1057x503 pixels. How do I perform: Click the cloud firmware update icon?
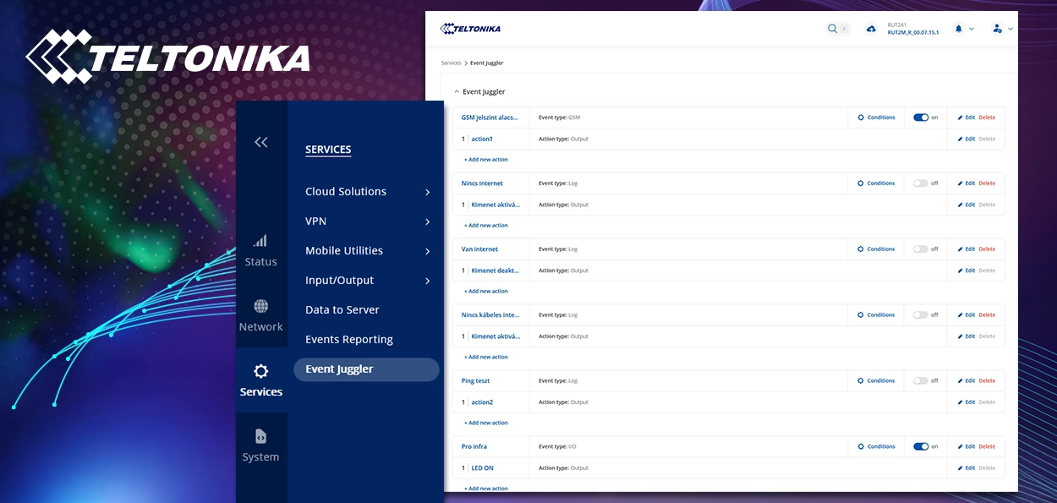(x=871, y=29)
